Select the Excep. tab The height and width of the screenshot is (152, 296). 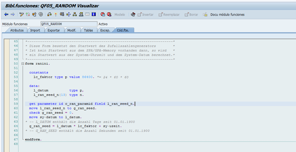pyautogui.click(x=105, y=30)
